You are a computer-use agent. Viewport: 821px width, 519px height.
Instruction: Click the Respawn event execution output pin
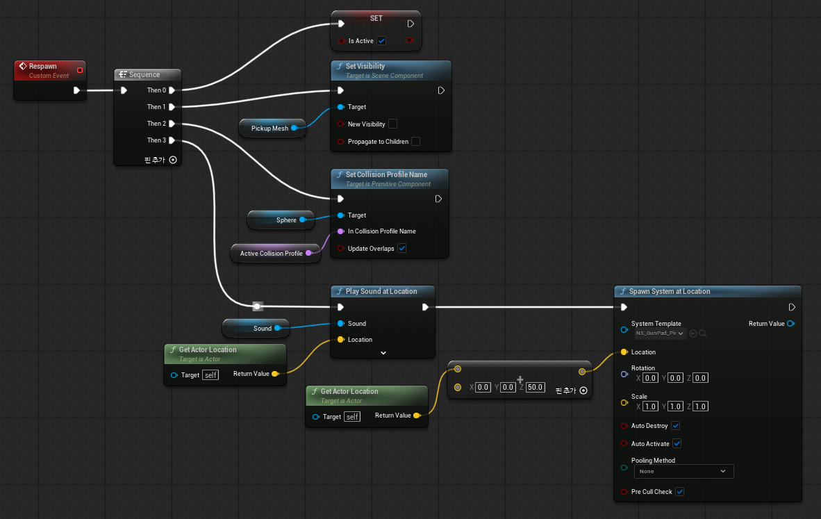pyautogui.click(x=76, y=90)
